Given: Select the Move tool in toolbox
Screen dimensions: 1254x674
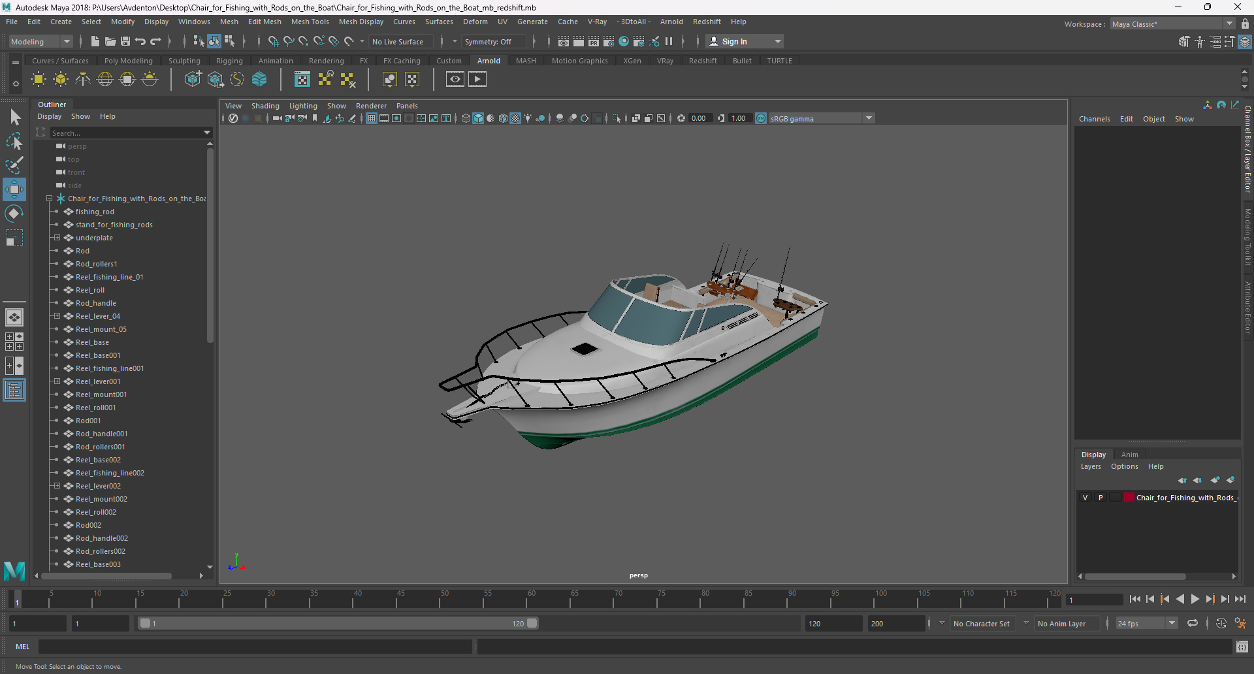Looking at the screenshot, I should click(14, 189).
